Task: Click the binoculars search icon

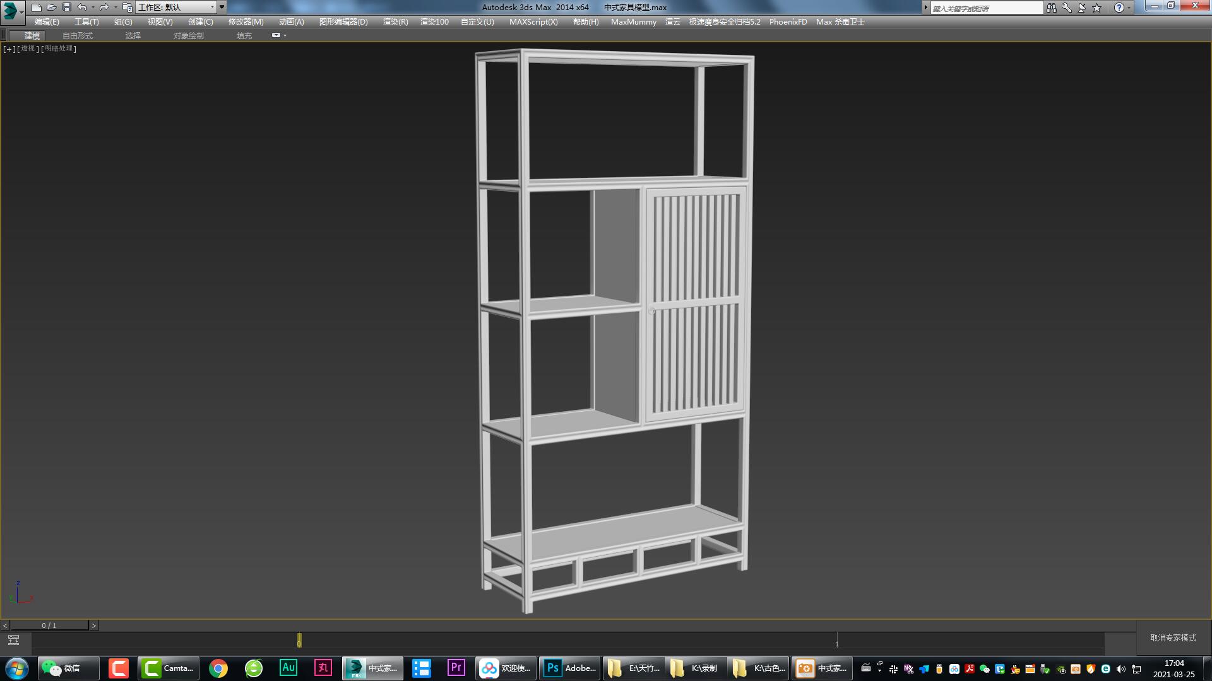Action: coord(1051,8)
